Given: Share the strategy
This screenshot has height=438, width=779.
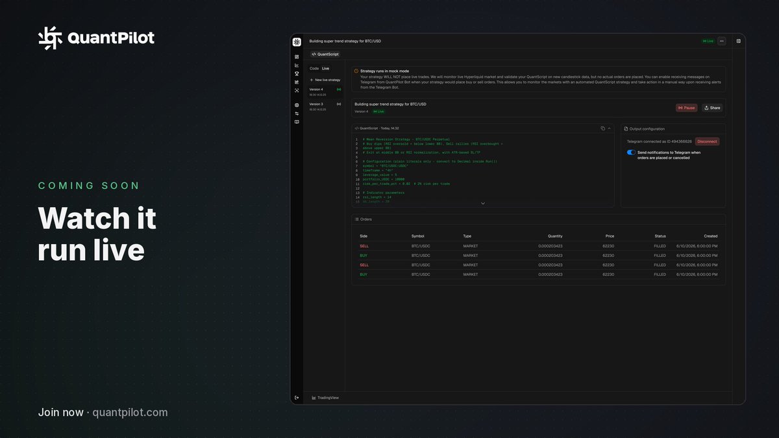Looking at the screenshot, I should point(712,108).
